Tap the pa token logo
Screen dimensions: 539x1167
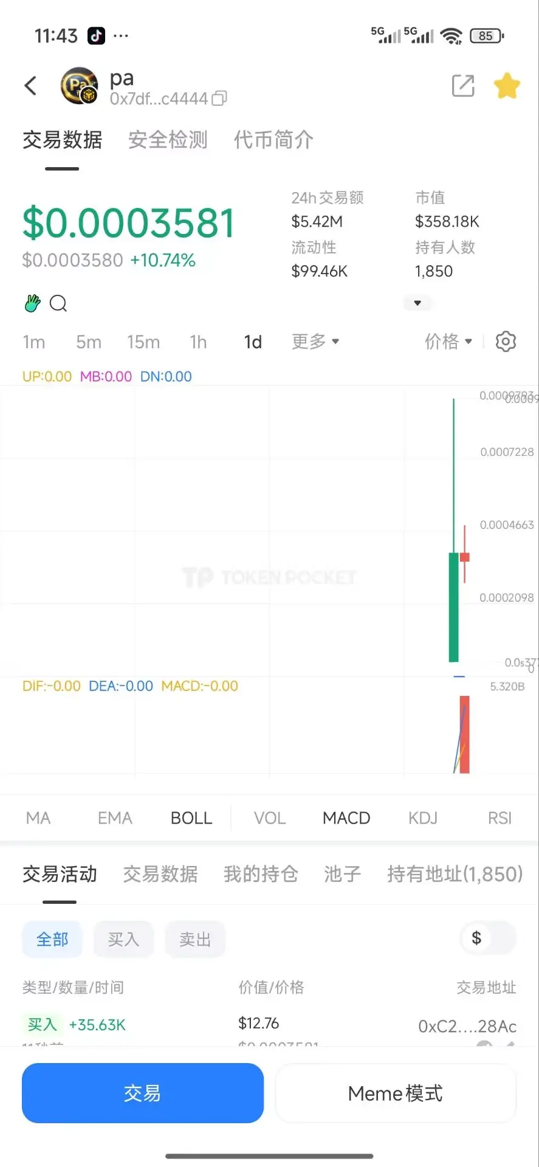[x=80, y=86]
